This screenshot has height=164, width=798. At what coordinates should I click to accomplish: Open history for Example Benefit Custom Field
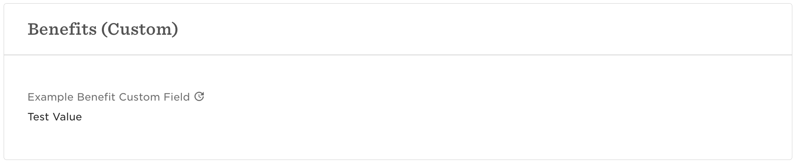click(x=199, y=97)
